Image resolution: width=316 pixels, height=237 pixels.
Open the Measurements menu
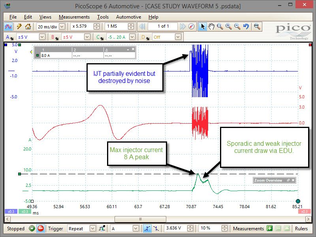coord(74,17)
